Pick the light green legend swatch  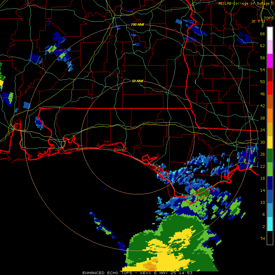point(270,169)
